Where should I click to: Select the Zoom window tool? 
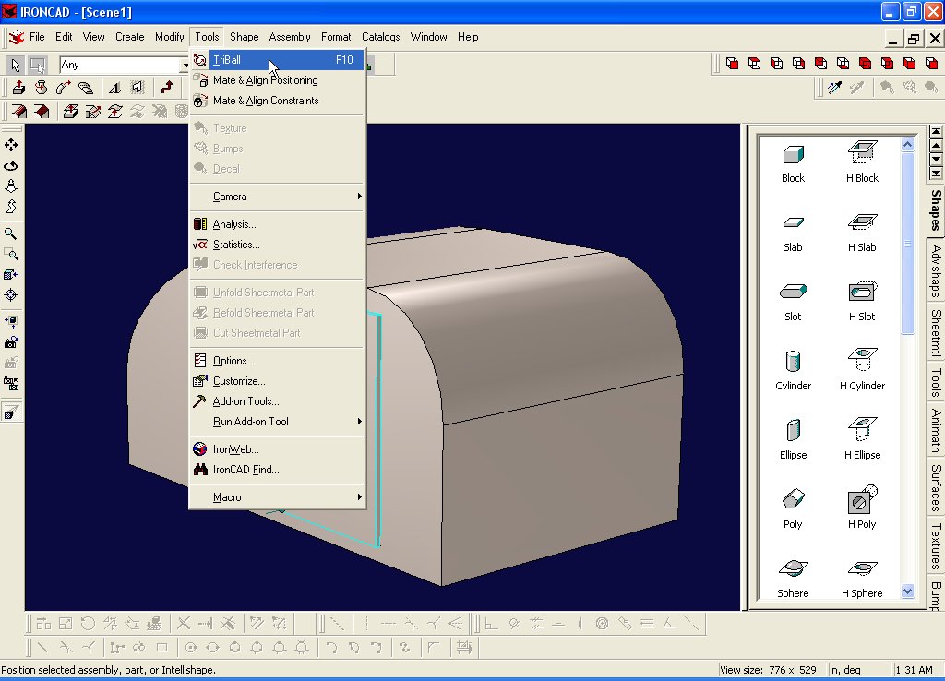[x=11, y=255]
